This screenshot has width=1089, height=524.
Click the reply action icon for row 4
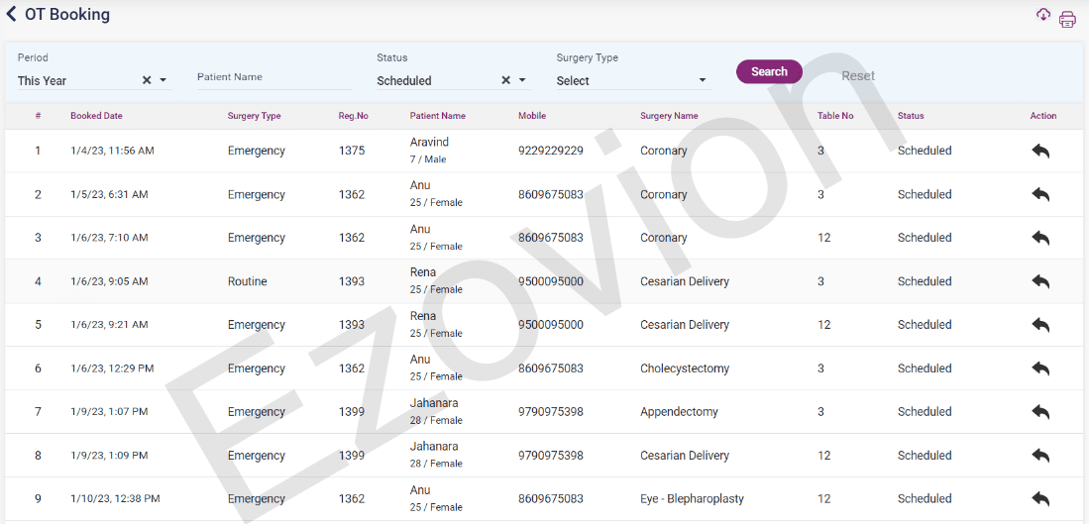point(1040,282)
